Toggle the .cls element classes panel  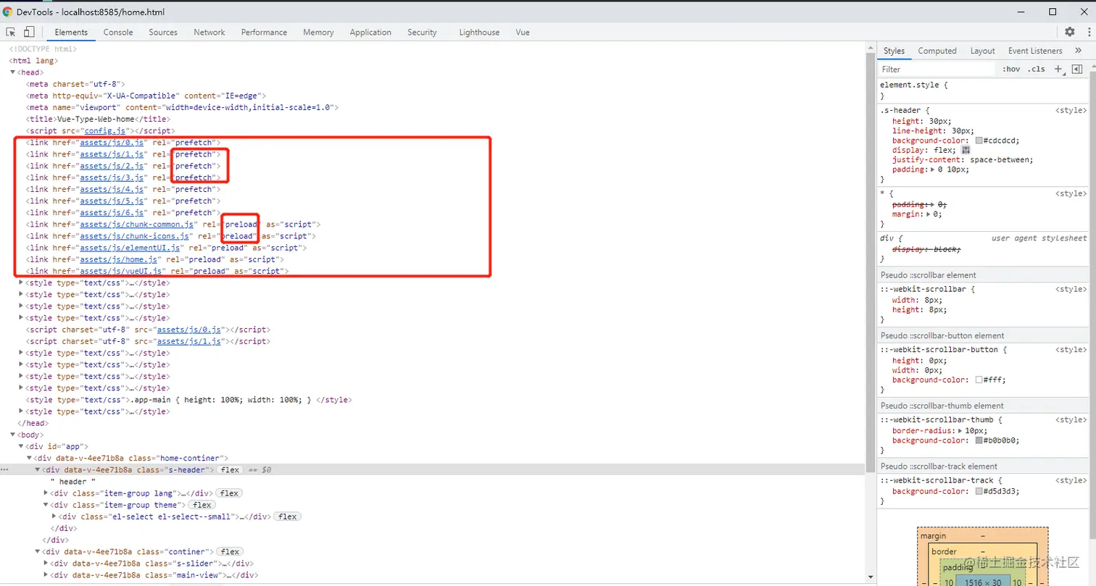click(1038, 69)
